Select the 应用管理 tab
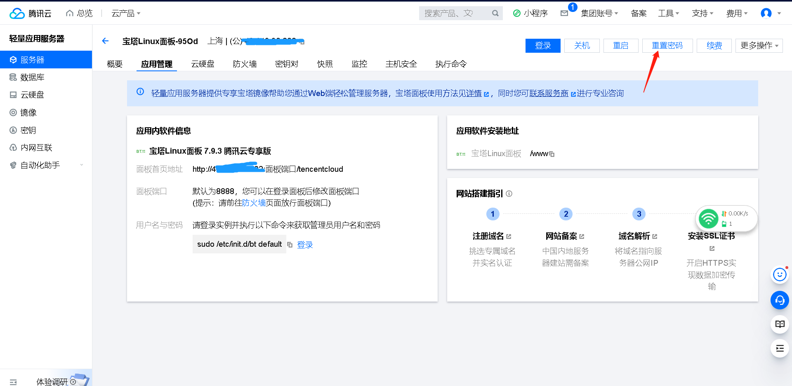792x386 pixels. point(157,64)
